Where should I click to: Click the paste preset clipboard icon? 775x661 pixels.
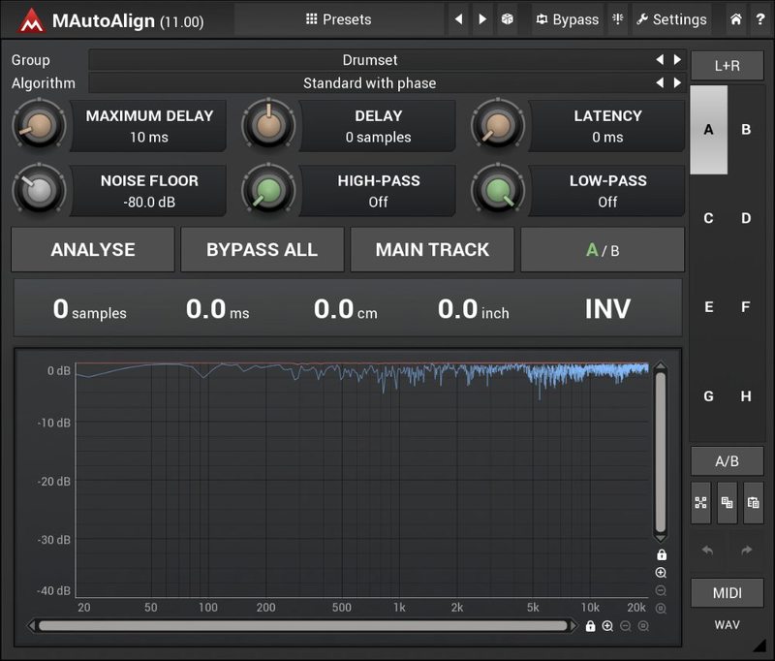(x=753, y=502)
